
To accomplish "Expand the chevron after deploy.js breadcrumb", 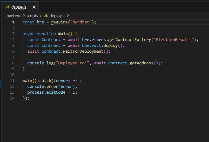I will 68,16.
